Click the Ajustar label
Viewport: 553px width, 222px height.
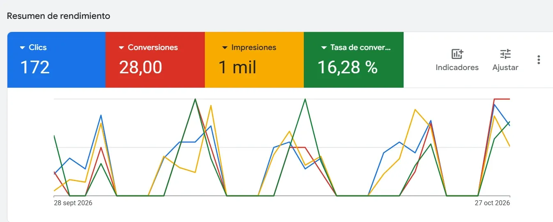tap(505, 68)
